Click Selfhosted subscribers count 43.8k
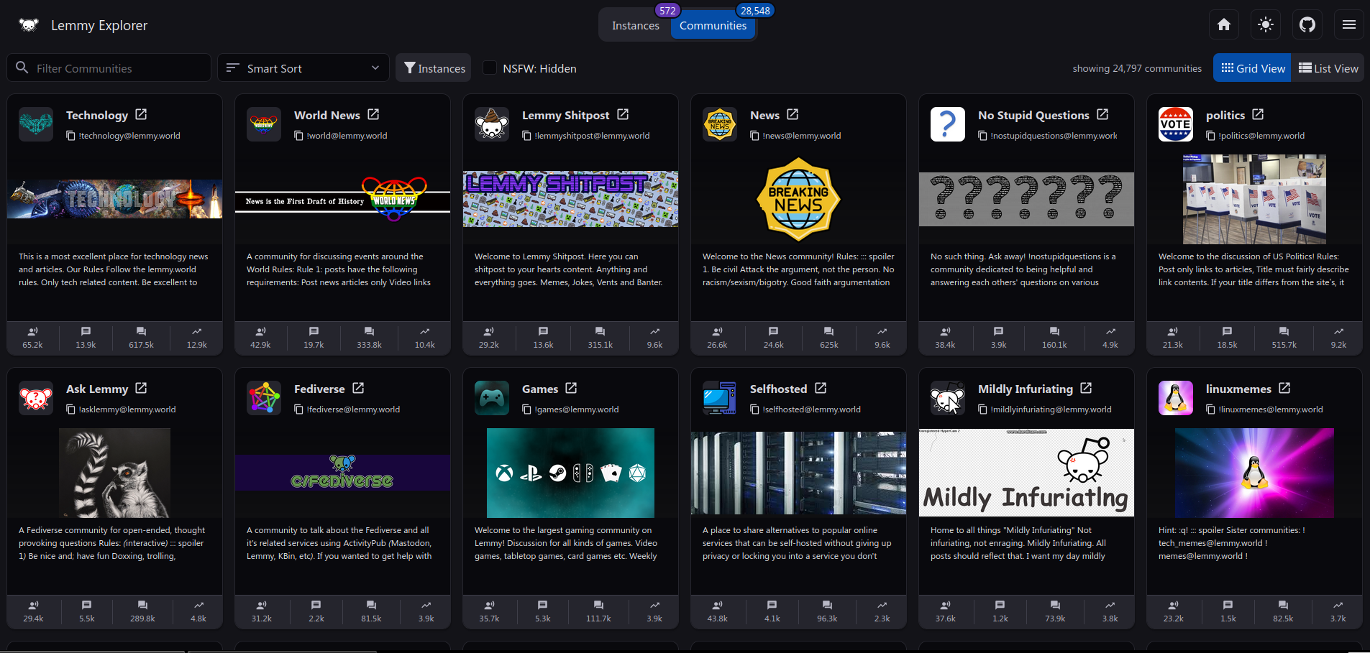Image resolution: width=1370 pixels, height=653 pixels. coord(717,611)
